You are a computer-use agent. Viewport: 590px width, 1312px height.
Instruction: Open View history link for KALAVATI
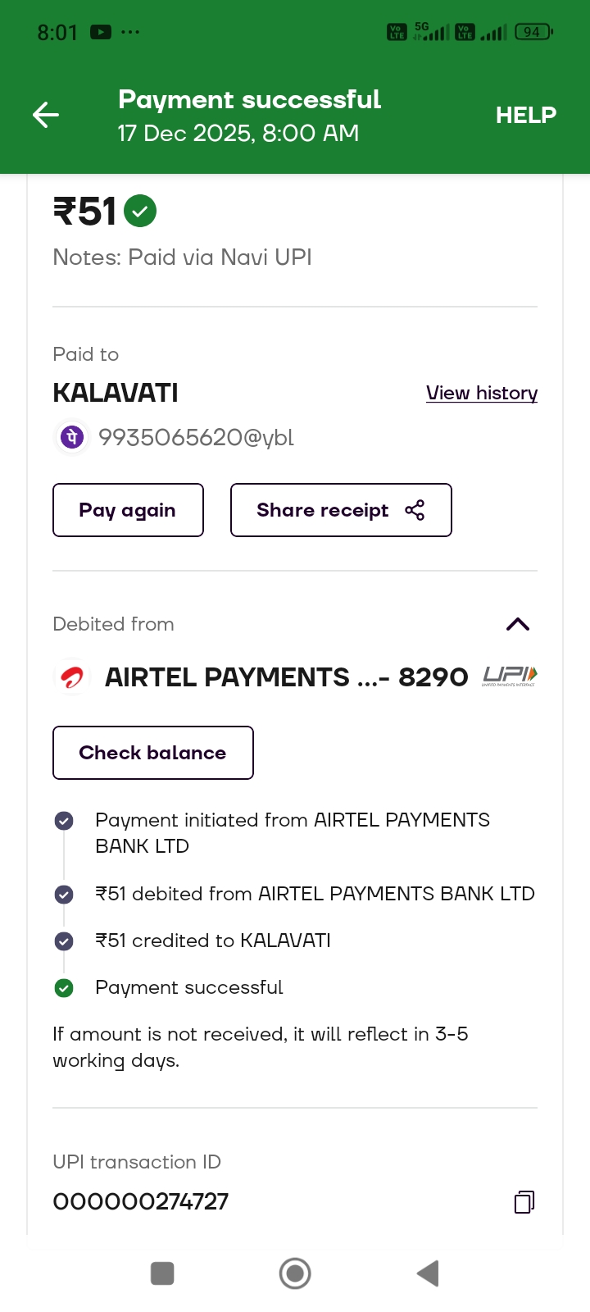pos(482,393)
